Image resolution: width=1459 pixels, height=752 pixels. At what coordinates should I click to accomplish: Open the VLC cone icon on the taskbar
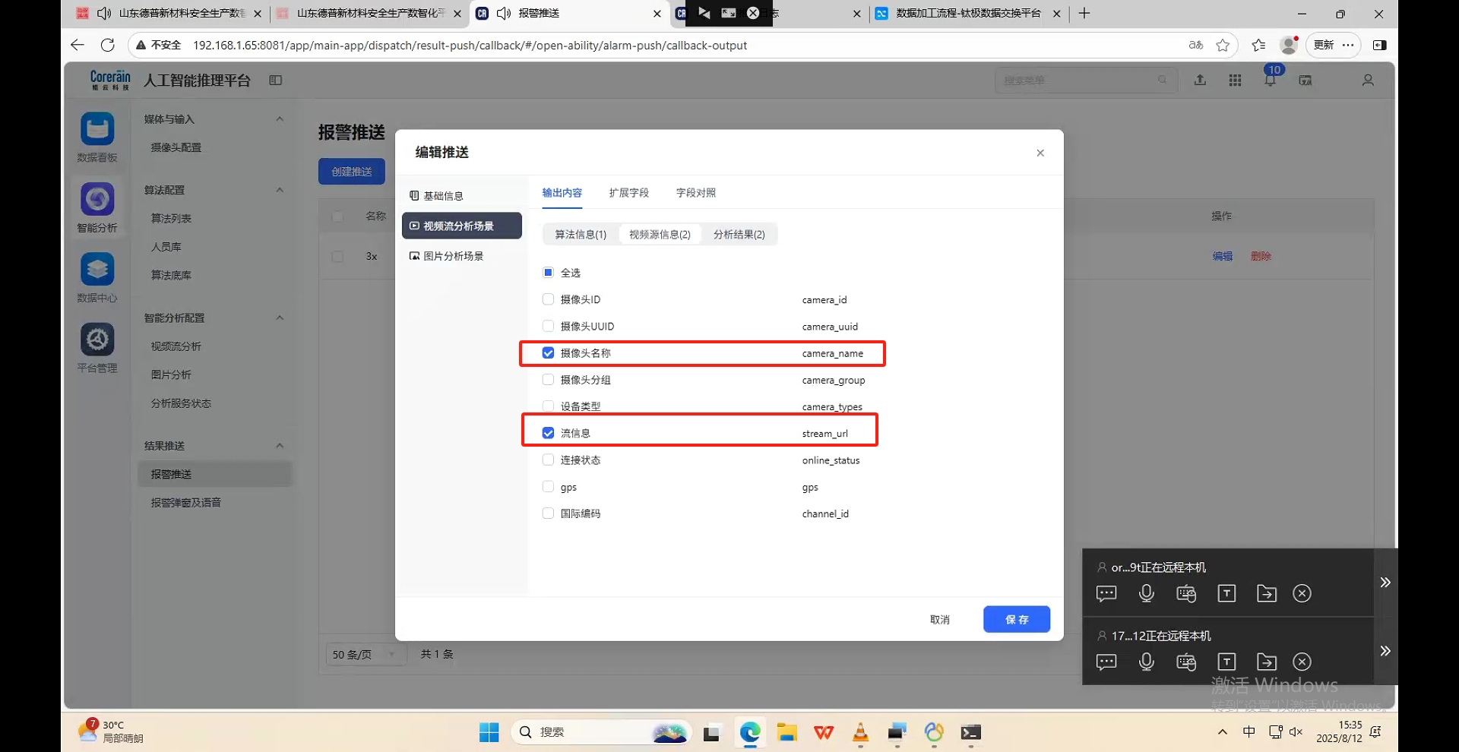pos(860,732)
